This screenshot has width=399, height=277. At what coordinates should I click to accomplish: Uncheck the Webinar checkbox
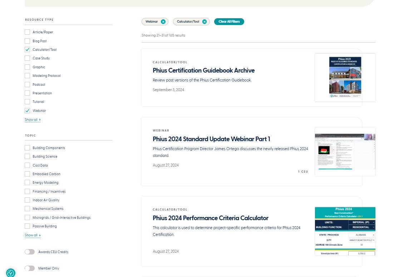coord(27,110)
